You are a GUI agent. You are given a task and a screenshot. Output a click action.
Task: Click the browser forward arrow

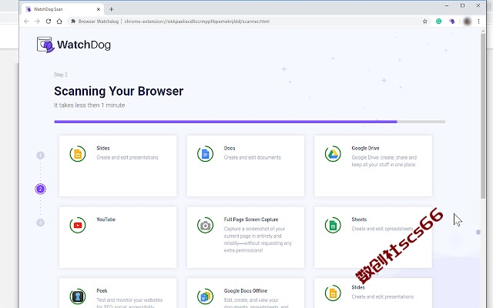[38, 22]
